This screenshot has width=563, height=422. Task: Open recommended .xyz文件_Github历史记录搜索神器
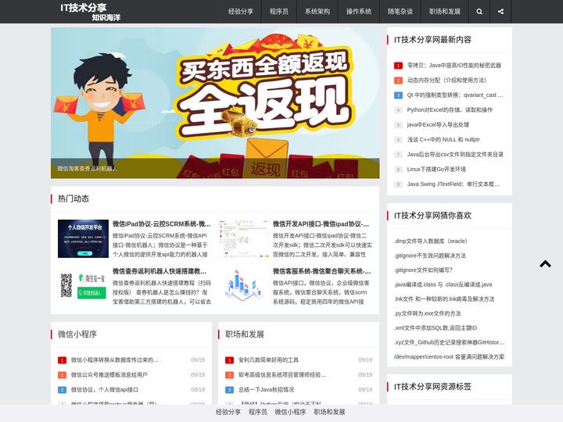click(449, 342)
